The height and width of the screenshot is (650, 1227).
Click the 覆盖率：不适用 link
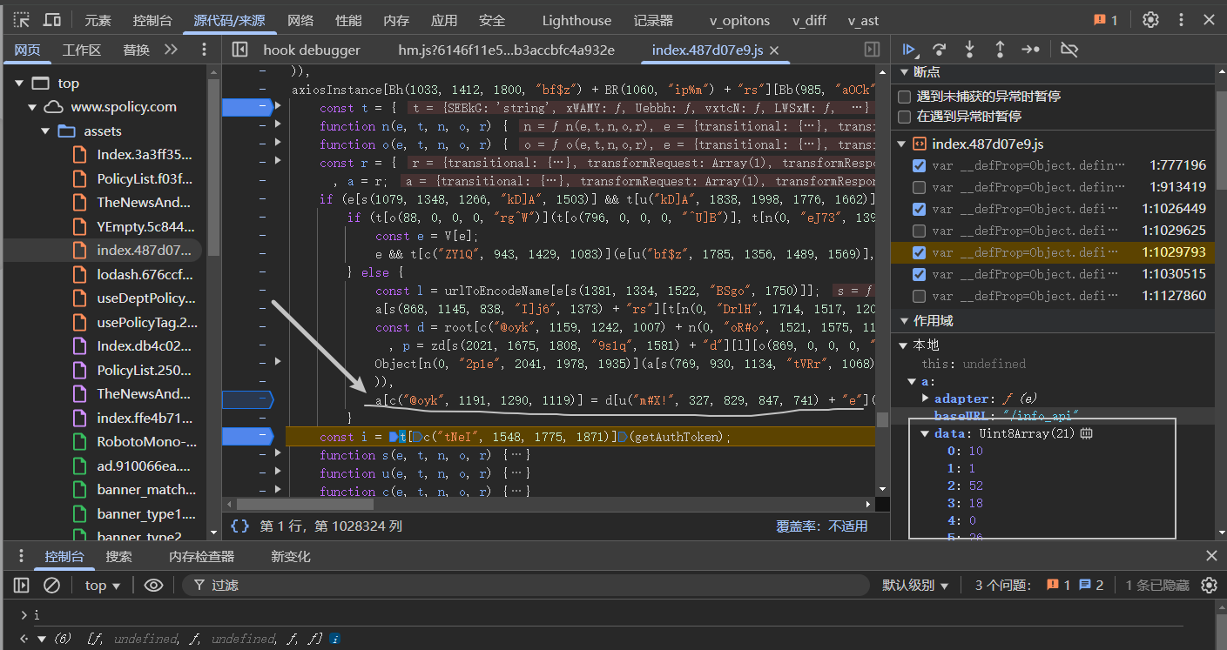pos(821,526)
